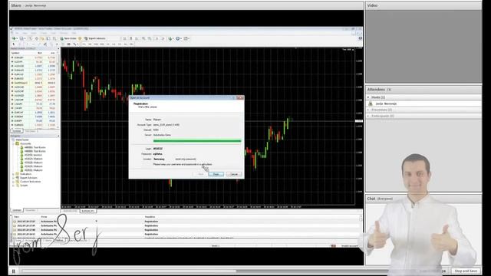Screen dimensions: 491x276
Task: Expand the Custom Indicators node in Navigator
Action: [14, 182]
